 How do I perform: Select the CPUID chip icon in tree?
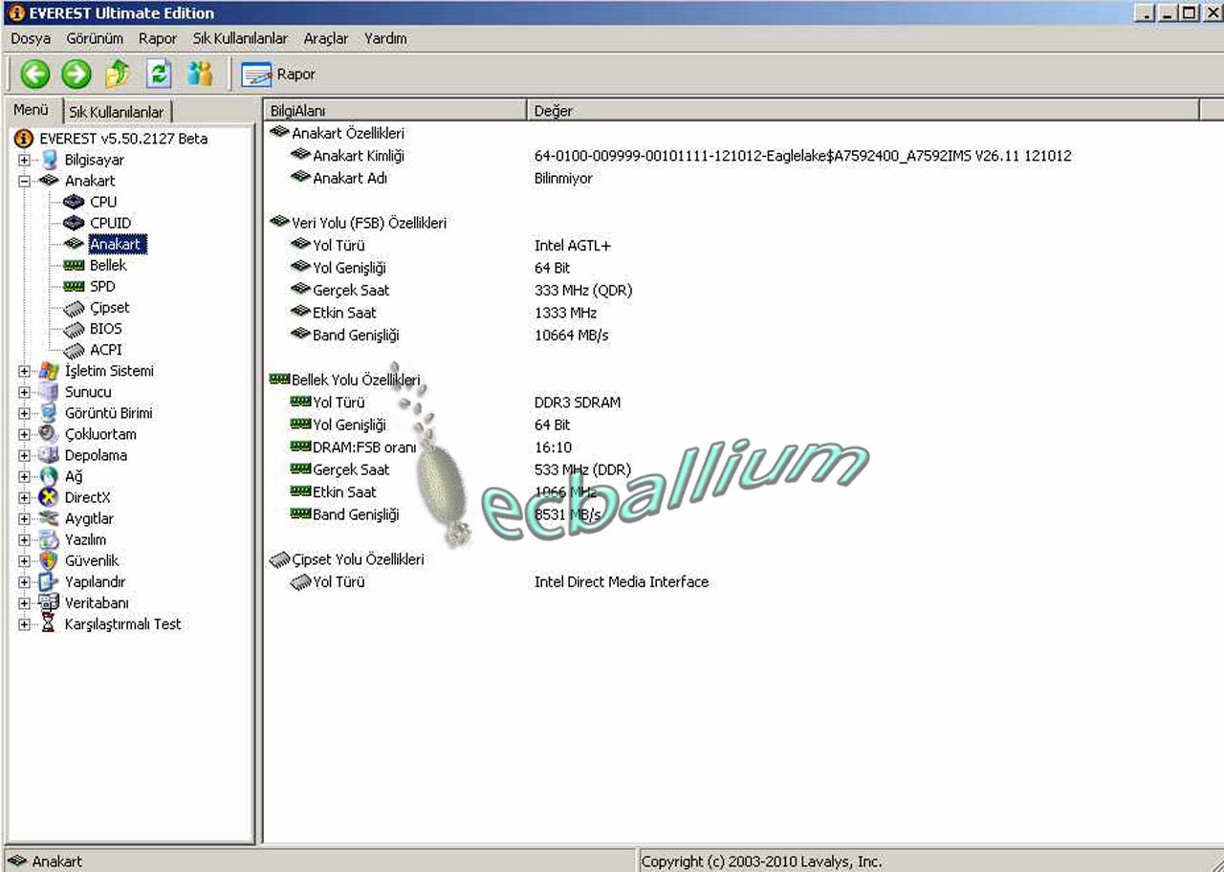click(74, 223)
